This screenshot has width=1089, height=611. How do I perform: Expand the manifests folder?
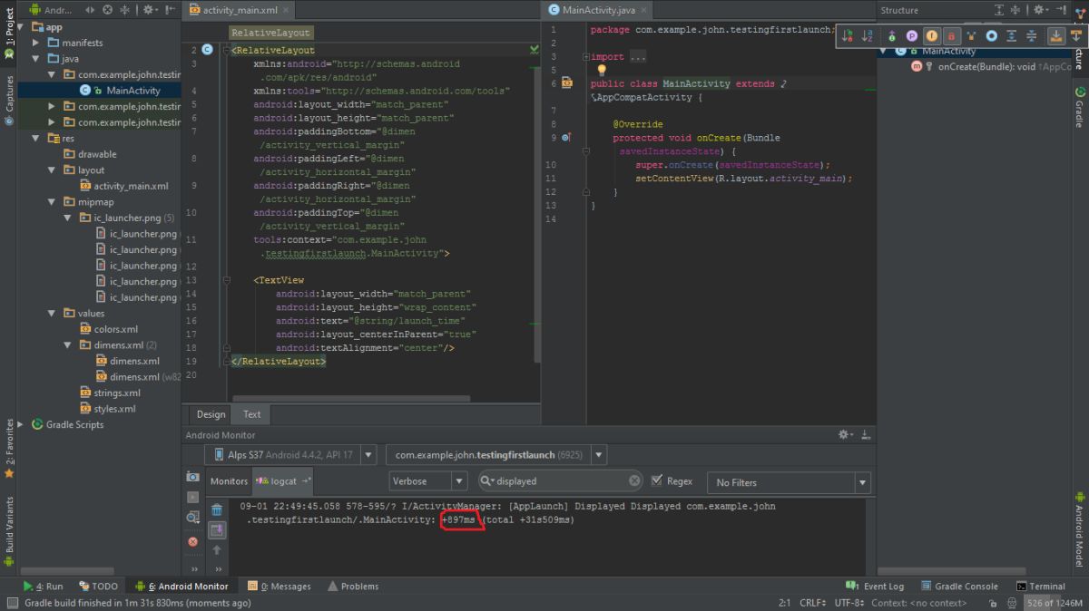[35, 43]
